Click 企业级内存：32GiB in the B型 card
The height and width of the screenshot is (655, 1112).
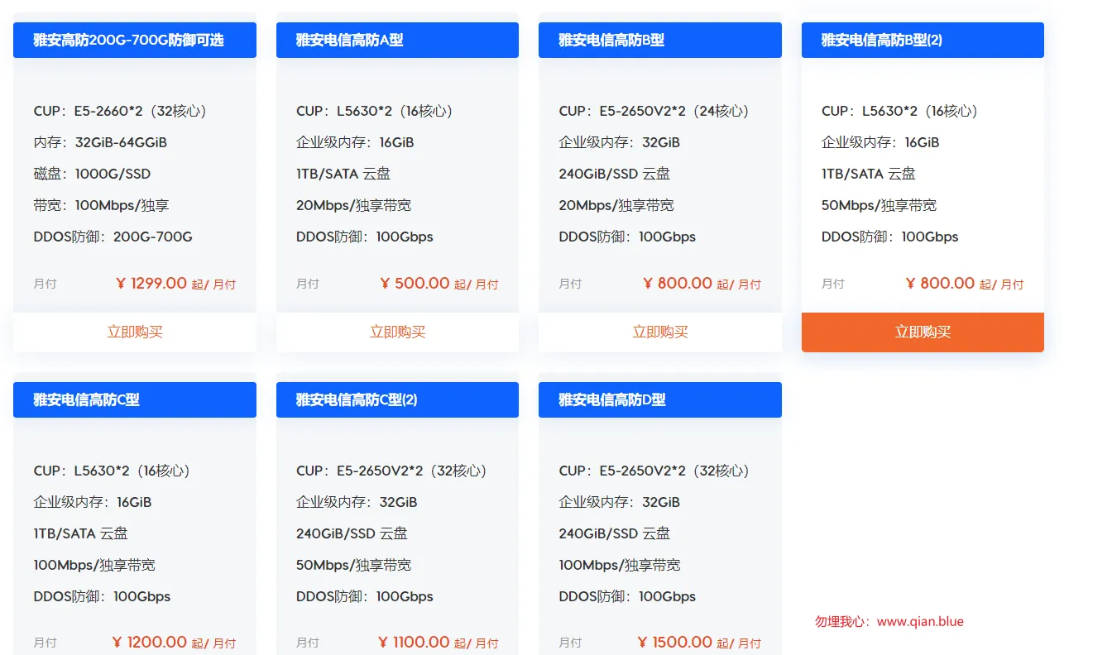[x=619, y=142]
